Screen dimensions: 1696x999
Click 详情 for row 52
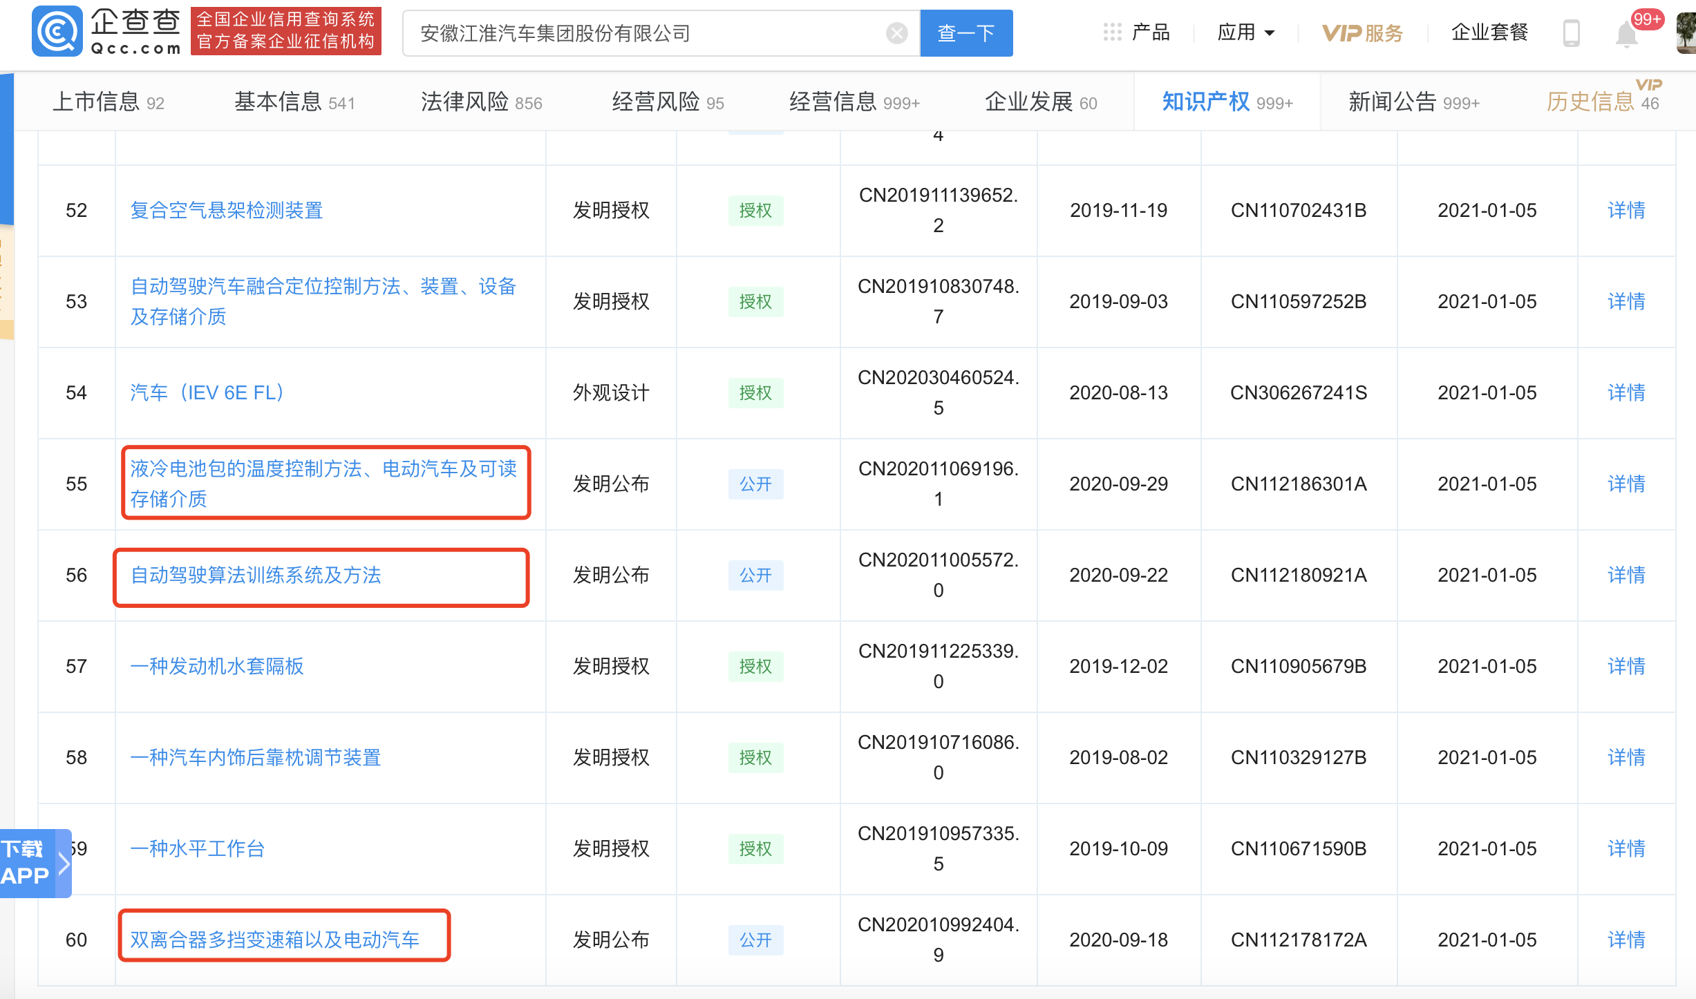pos(1626,210)
